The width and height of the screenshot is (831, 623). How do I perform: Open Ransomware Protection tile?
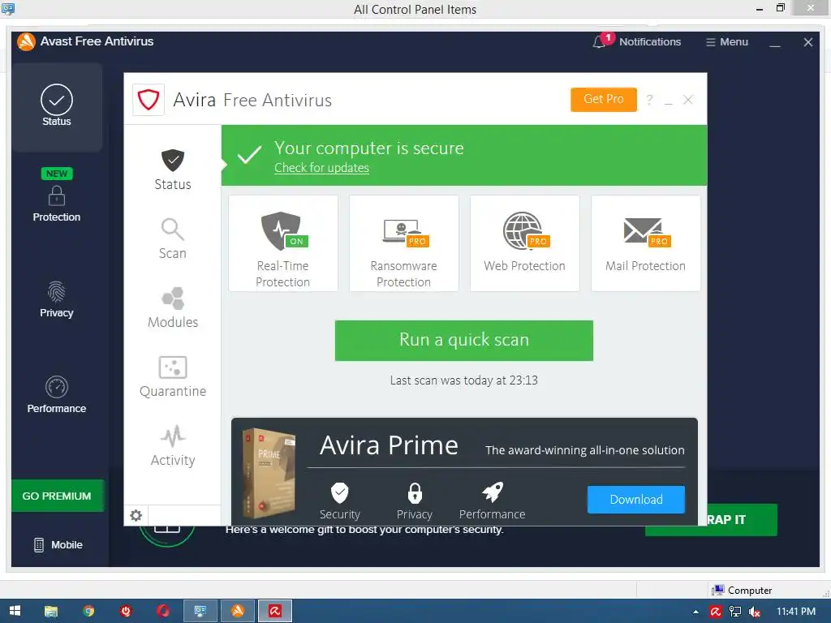(404, 243)
